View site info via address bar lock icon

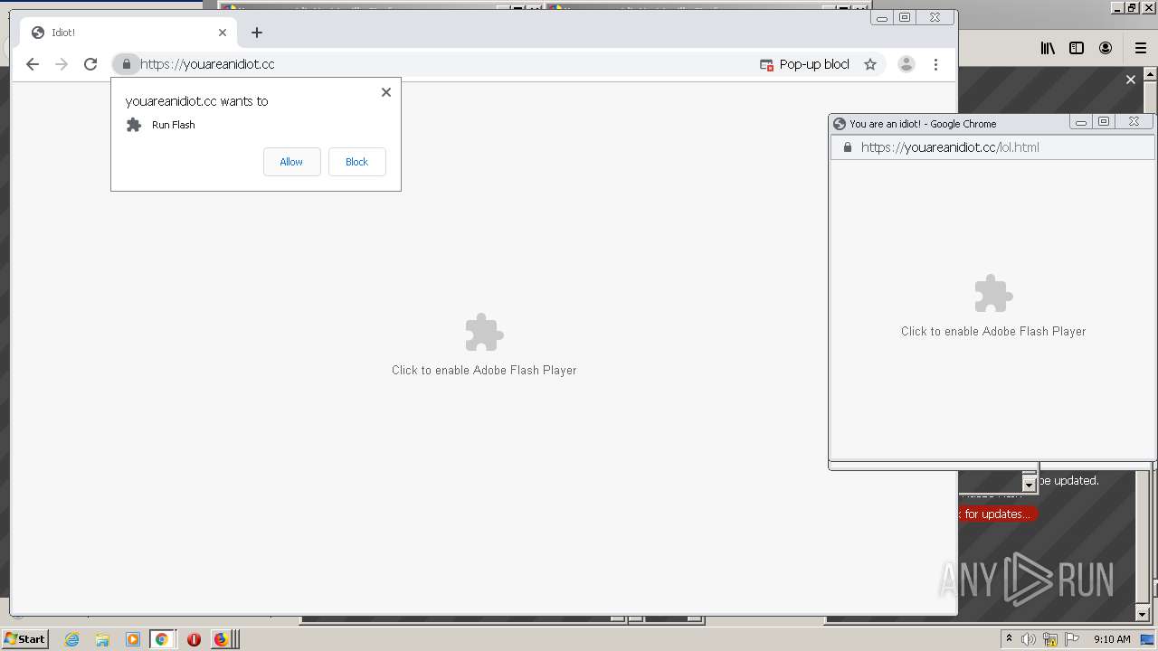[x=126, y=64]
